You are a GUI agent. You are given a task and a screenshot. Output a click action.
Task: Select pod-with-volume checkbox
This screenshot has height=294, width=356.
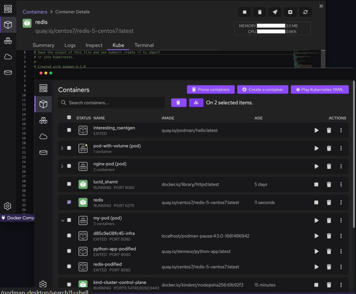[69, 148]
